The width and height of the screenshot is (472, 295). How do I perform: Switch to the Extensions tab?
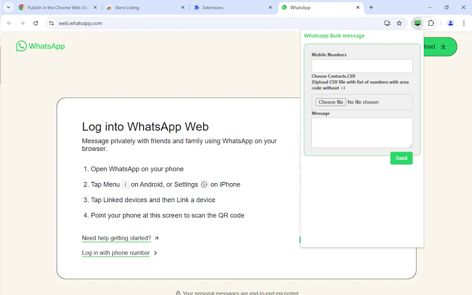coord(233,7)
